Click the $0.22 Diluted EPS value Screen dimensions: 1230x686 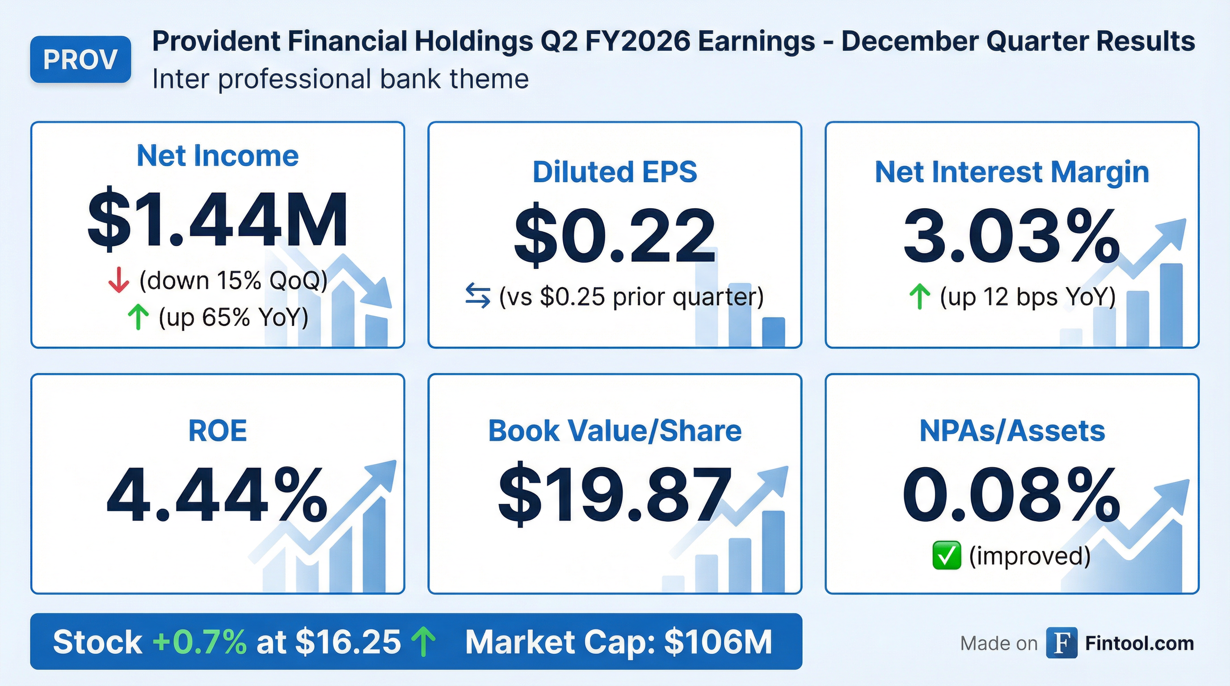coord(615,237)
